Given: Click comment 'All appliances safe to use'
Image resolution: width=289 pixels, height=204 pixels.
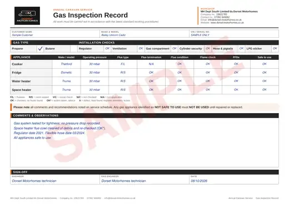Looking at the screenshot, I should click(x=32, y=137).
